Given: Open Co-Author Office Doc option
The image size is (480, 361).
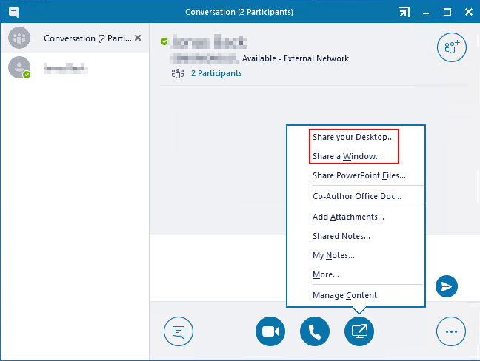Looking at the screenshot, I should 356,196.
